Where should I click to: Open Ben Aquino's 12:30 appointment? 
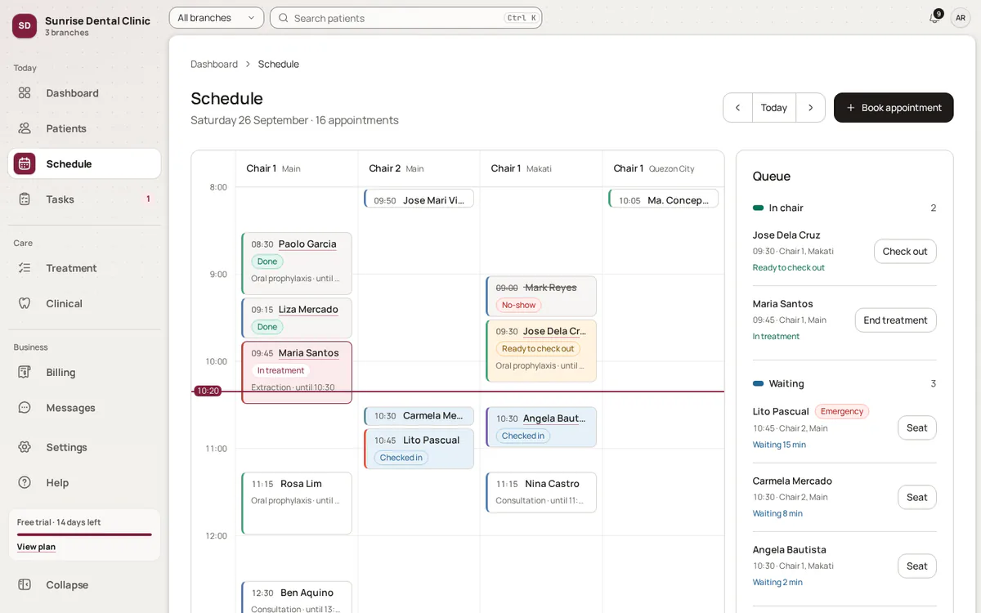(x=297, y=597)
